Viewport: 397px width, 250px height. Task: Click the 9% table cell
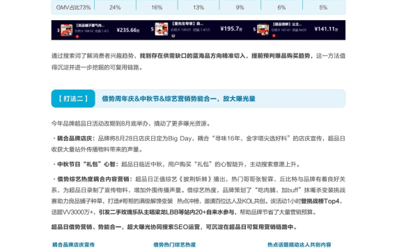pyautogui.click(x=240, y=8)
